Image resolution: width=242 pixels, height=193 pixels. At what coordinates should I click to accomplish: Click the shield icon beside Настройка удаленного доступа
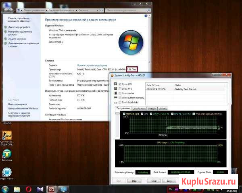point(6,32)
